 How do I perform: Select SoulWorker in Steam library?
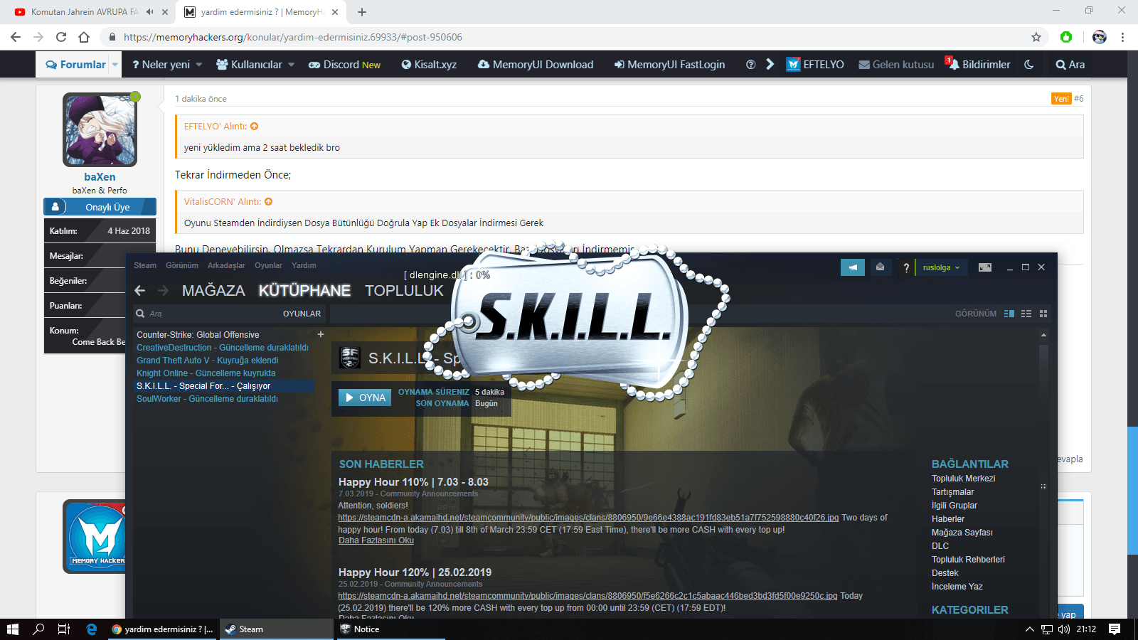click(x=207, y=399)
